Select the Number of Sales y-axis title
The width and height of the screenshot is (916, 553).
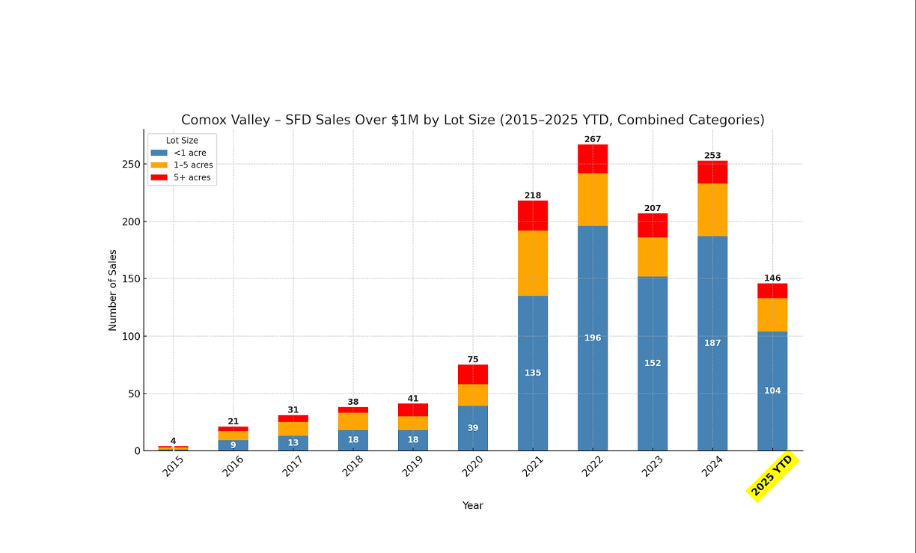click(x=113, y=290)
